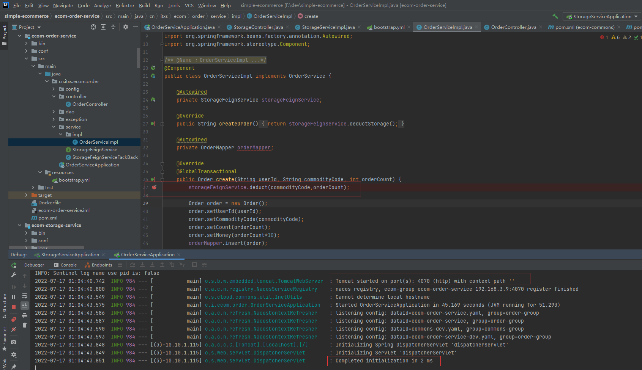
Task: Click ecom-order-service in breadcrumb
Action: (77, 16)
